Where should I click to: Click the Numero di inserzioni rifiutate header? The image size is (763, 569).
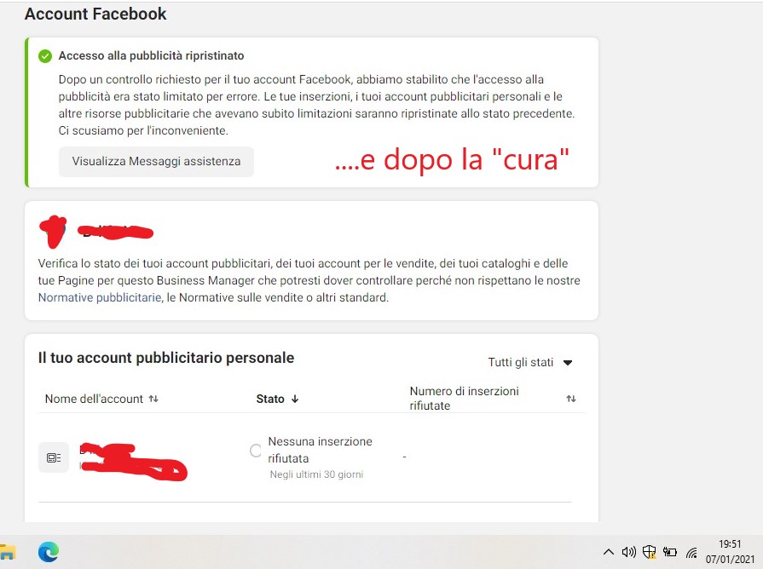tap(465, 399)
